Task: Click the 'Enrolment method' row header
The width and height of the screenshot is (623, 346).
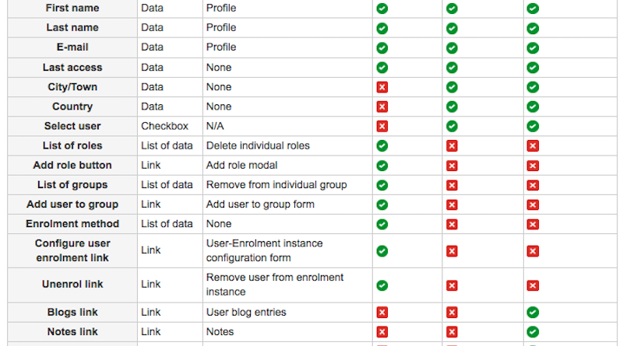Action: [72, 224]
